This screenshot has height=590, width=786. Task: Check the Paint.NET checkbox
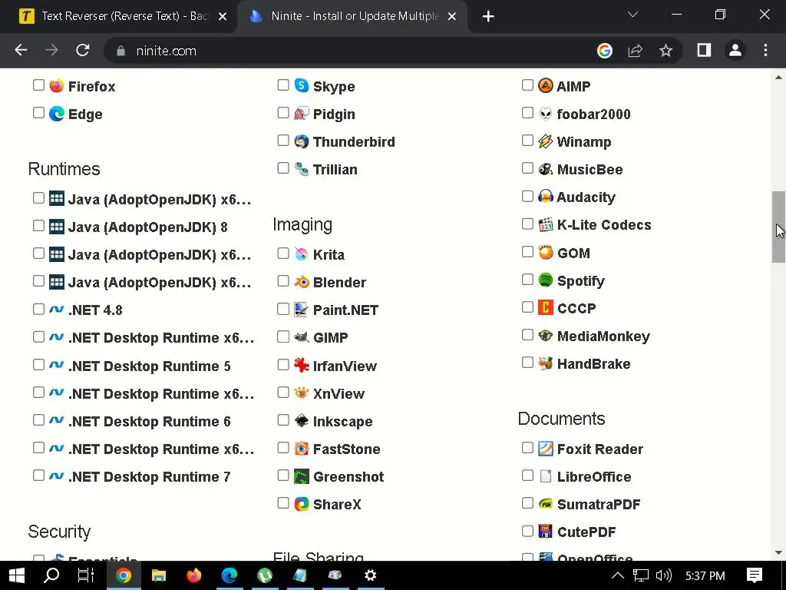pos(283,309)
